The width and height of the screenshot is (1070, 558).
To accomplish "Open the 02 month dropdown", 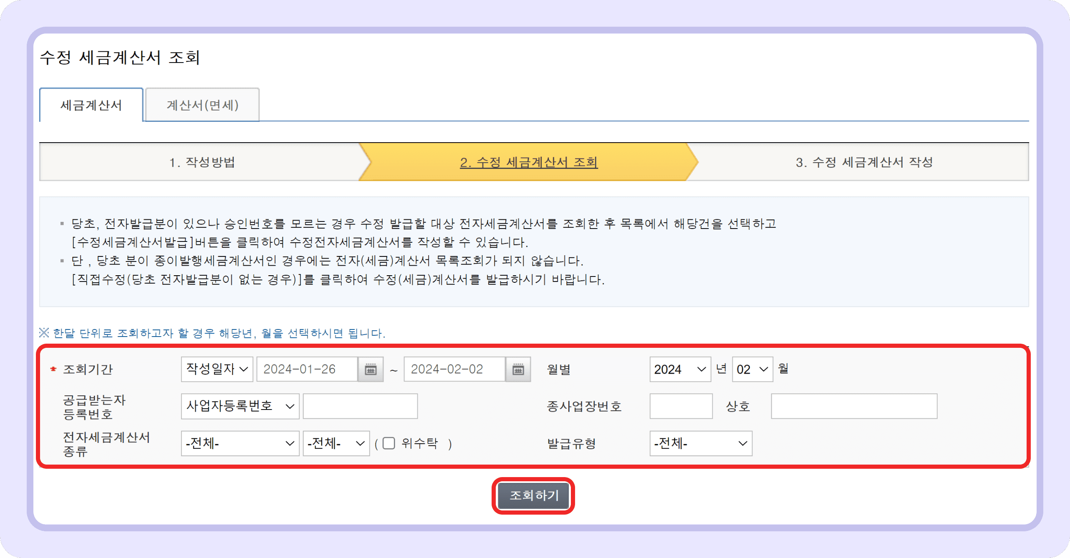I will (752, 369).
